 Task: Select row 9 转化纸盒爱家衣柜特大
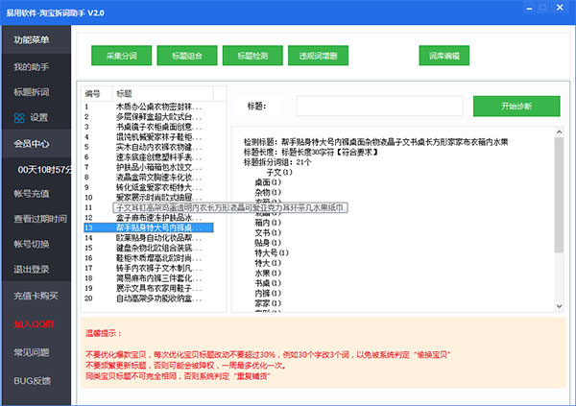(149, 187)
